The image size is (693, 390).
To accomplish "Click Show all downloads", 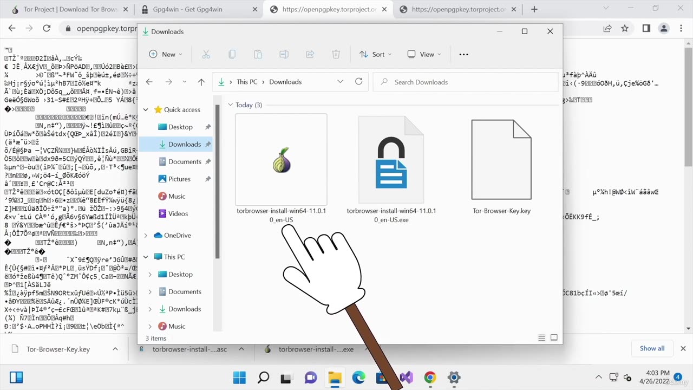I will click(x=652, y=348).
